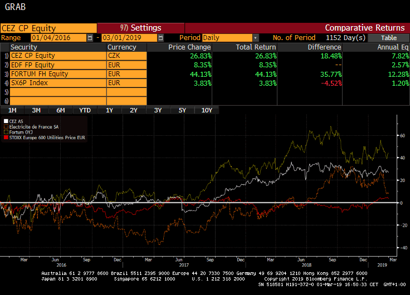
Task: Click the Period Daily value field
Action: (227, 38)
